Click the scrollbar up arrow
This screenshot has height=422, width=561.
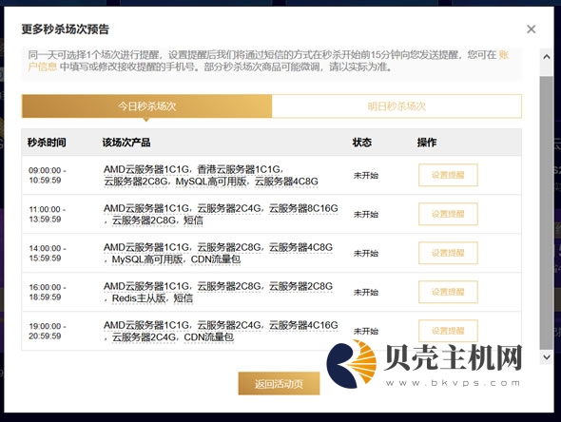pos(547,56)
